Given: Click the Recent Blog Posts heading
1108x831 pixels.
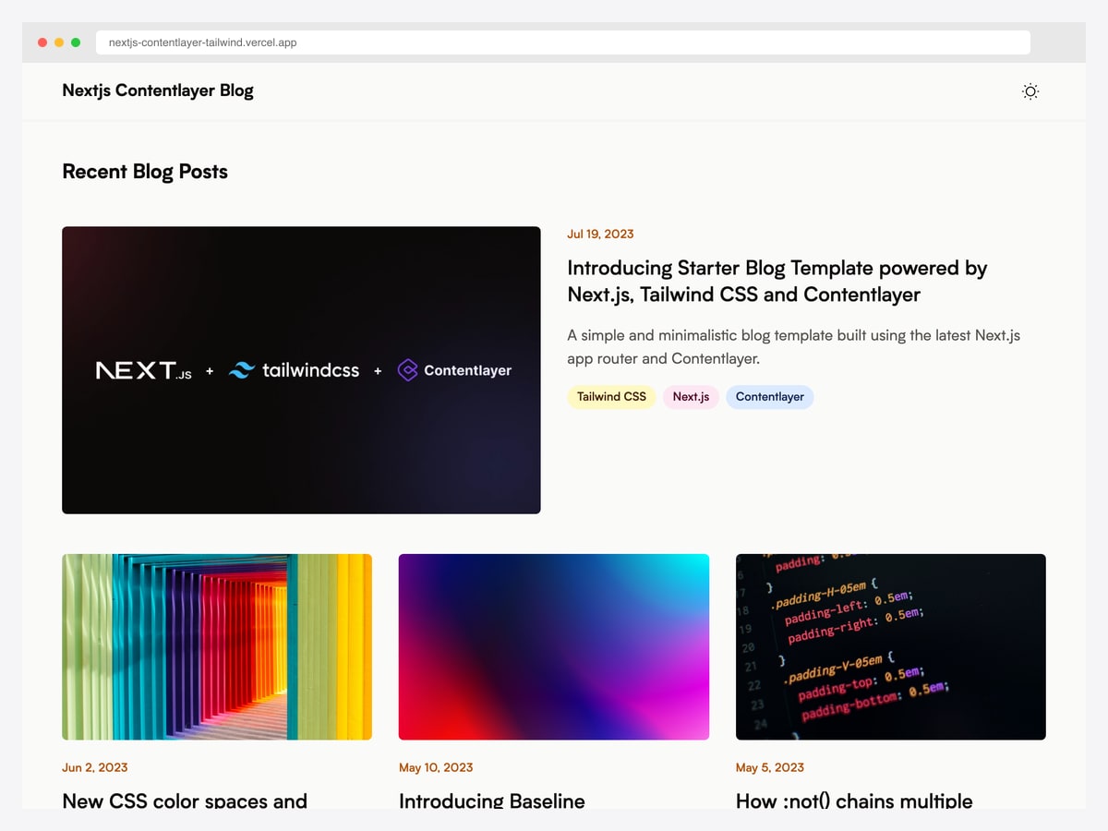Looking at the screenshot, I should point(145,172).
